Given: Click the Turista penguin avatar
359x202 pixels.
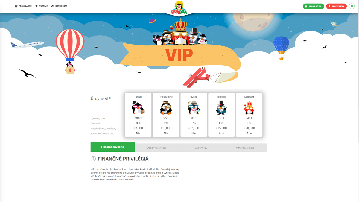Looking at the screenshot, I should 138,107.
